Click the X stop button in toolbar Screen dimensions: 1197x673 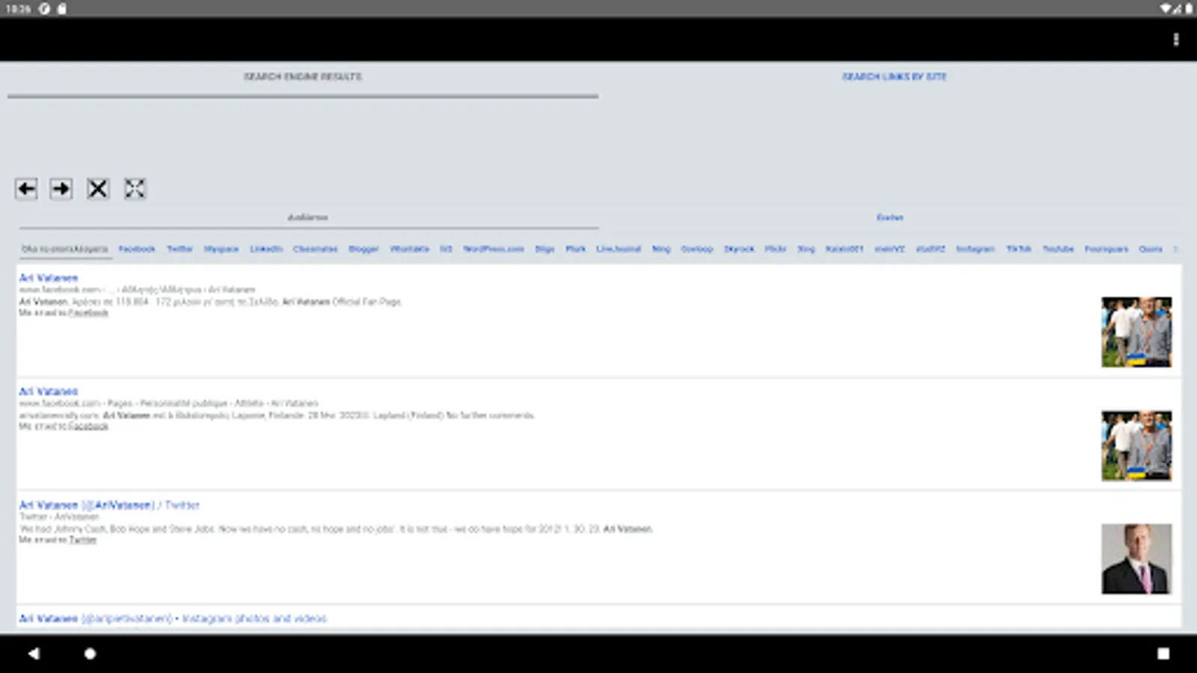click(97, 188)
